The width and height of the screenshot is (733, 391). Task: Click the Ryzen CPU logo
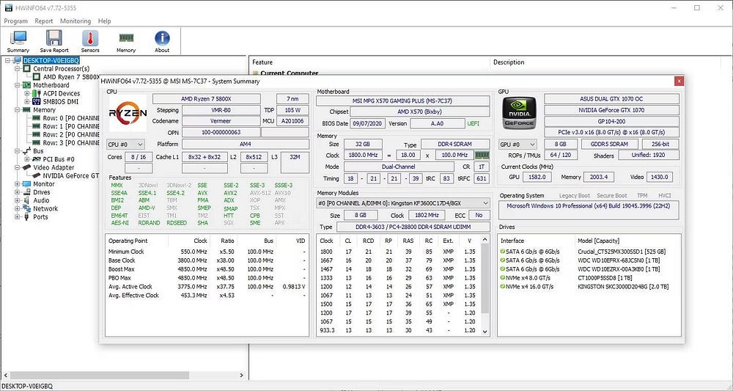click(128, 113)
